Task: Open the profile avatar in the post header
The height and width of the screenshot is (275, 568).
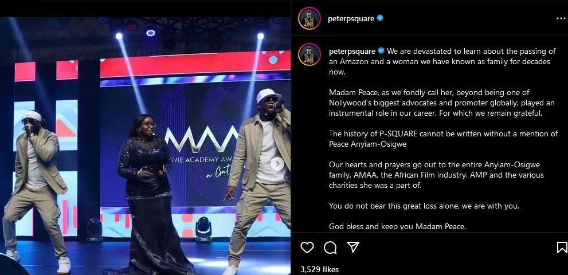Action: tap(310, 18)
